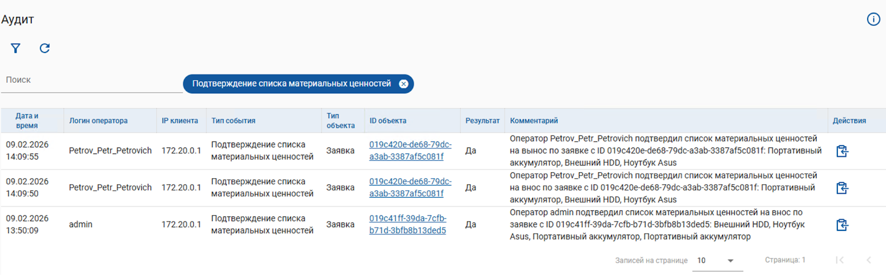Go to the first page

(840, 260)
